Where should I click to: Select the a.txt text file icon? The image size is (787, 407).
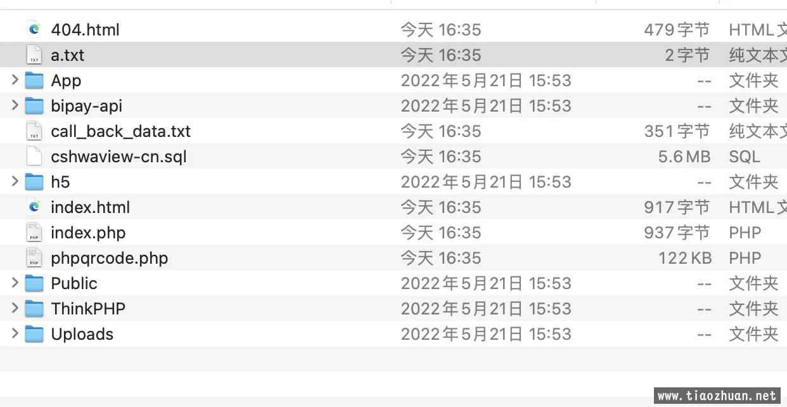pos(34,55)
